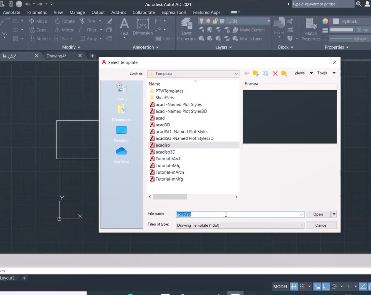The height and width of the screenshot is (295, 371).
Task: Open the File name dropdown arrow
Action: 301,214
